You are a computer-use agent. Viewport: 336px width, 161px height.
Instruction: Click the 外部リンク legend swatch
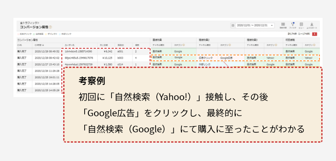click(60, 34)
